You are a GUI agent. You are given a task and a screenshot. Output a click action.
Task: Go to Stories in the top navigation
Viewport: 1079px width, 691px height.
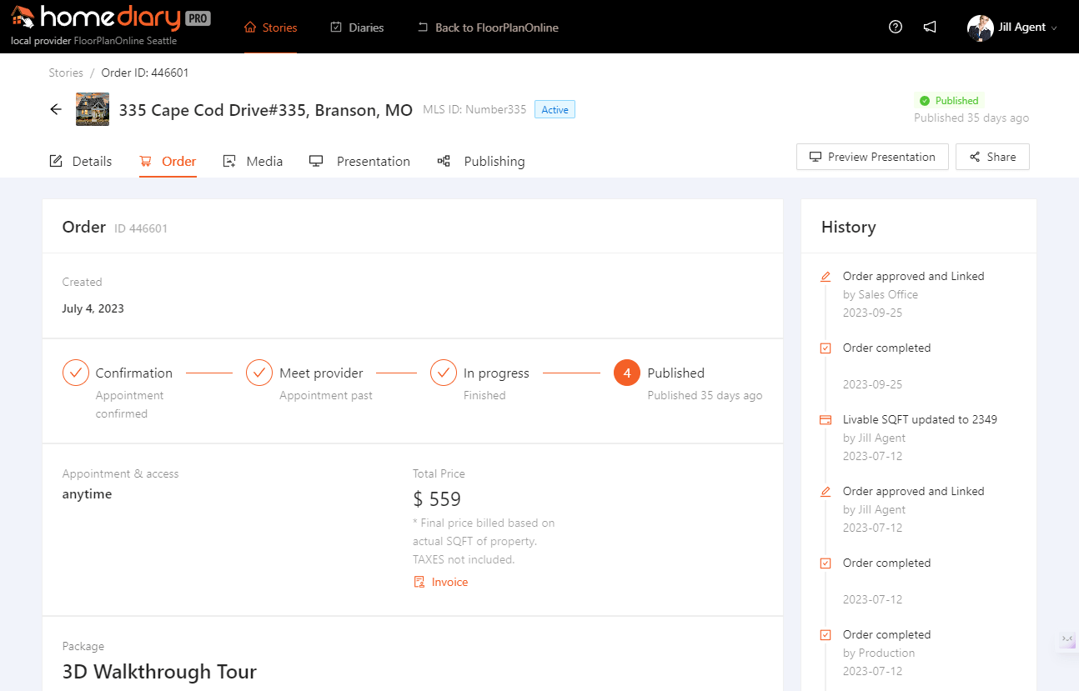tap(269, 27)
